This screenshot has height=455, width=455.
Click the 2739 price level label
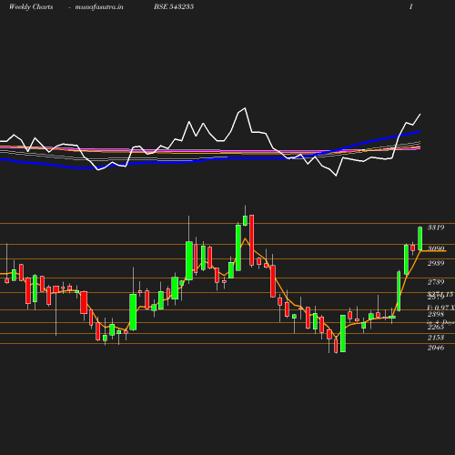(x=436, y=282)
